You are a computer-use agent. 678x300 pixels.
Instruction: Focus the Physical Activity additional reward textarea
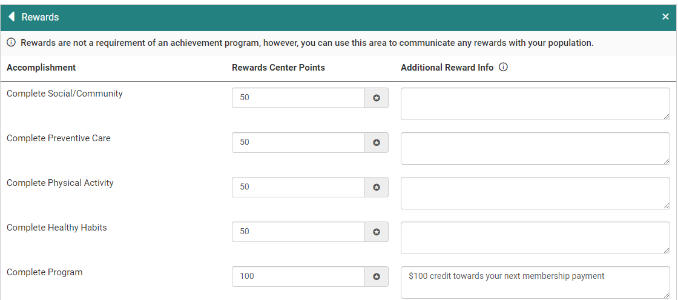535,193
